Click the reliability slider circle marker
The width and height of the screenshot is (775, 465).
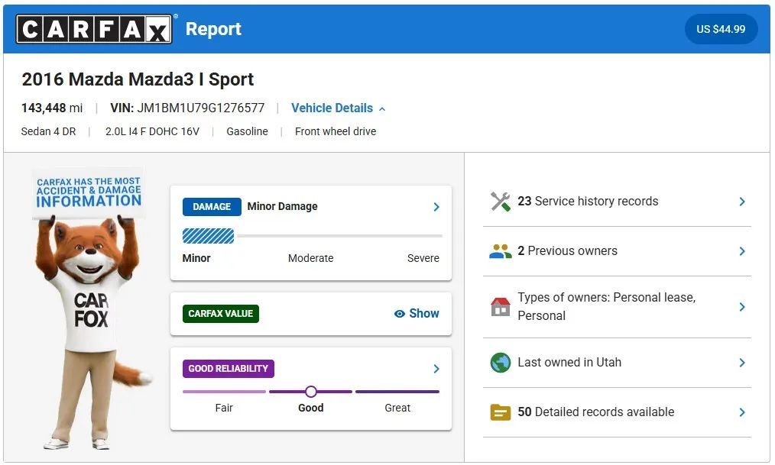tap(310, 392)
